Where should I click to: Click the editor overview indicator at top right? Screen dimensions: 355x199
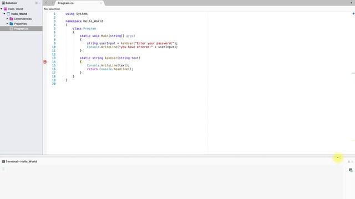(x=353, y=14)
